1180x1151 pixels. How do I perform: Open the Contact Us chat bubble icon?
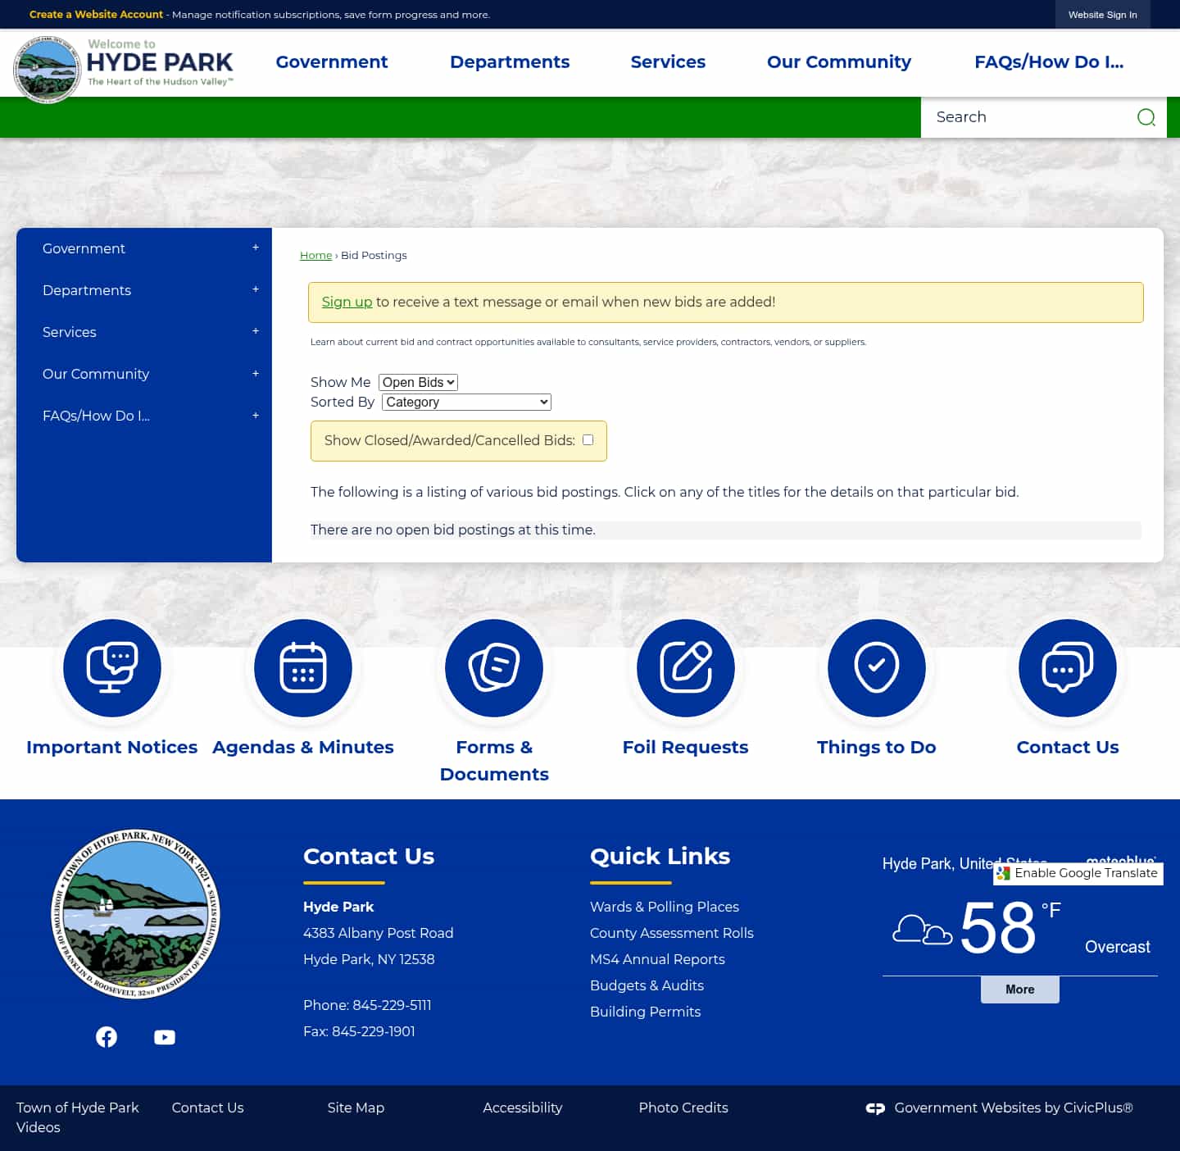coord(1067,668)
